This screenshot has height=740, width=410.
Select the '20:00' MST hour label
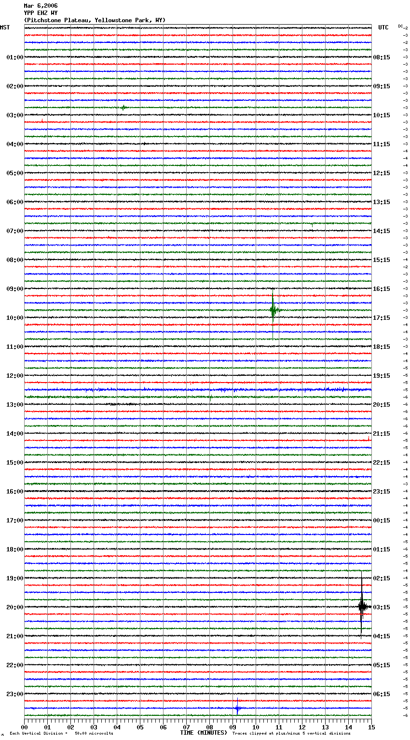[x=15, y=607]
